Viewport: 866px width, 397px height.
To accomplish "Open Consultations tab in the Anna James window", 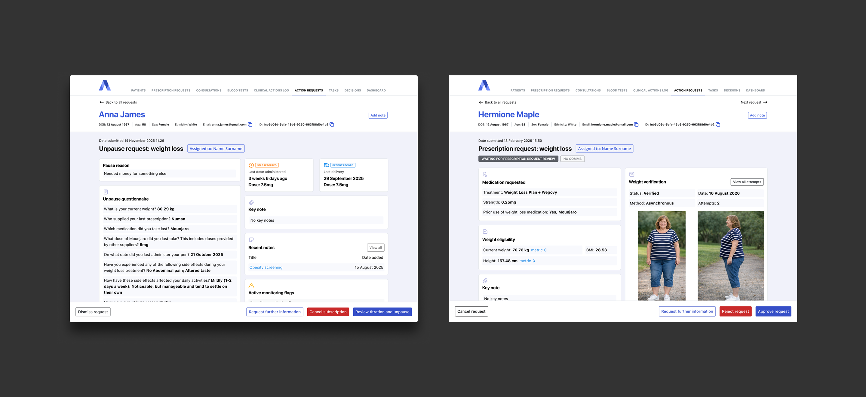I will [x=209, y=90].
